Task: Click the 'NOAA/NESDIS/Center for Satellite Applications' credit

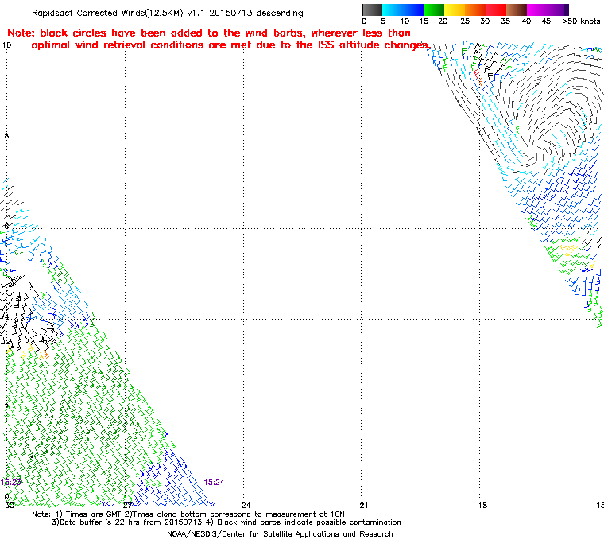Action: 280,534
